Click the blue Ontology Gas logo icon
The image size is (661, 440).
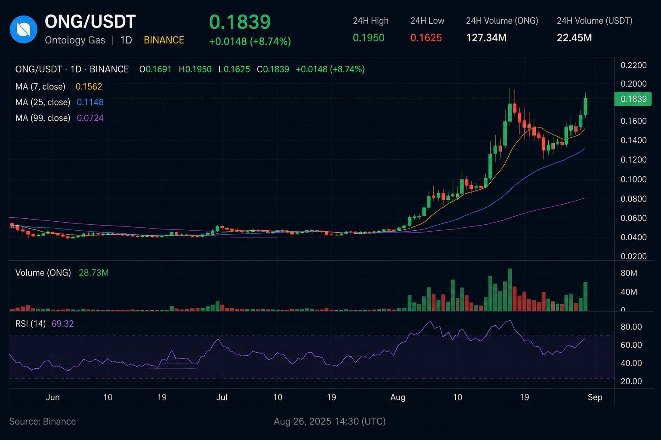(x=23, y=29)
